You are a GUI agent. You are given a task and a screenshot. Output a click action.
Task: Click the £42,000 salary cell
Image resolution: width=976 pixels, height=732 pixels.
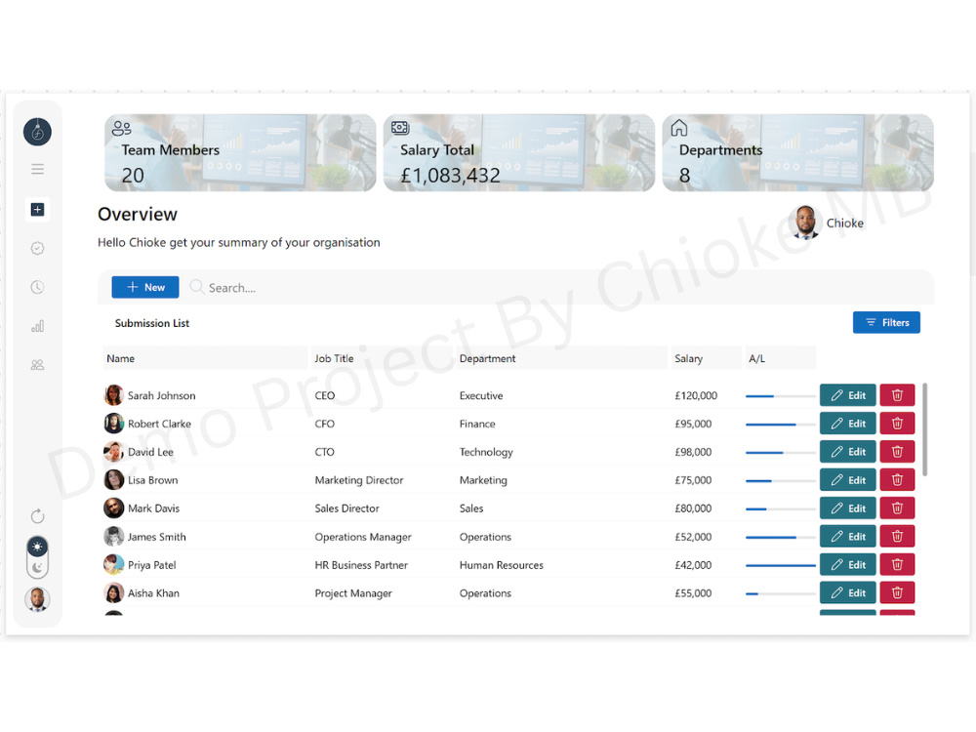[x=693, y=565]
